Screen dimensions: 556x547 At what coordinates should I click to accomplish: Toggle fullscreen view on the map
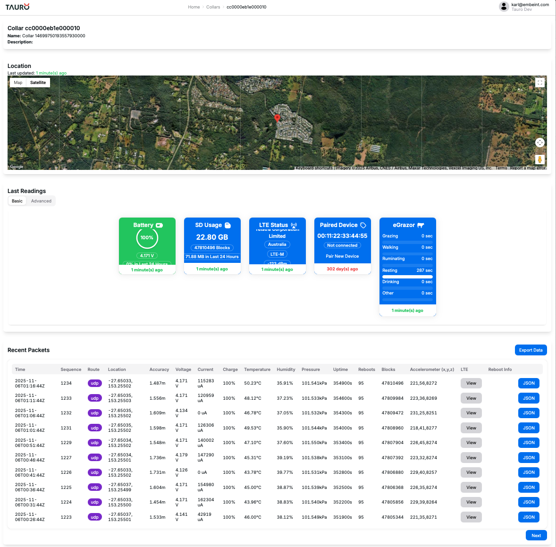(x=540, y=83)
